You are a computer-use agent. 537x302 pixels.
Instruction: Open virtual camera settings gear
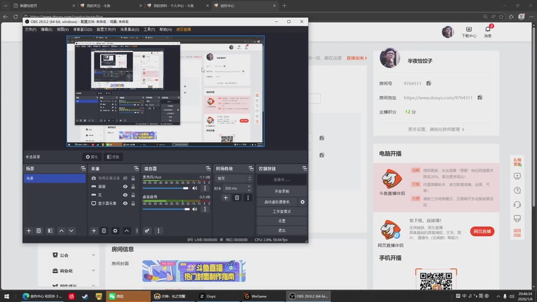[303, 202]
